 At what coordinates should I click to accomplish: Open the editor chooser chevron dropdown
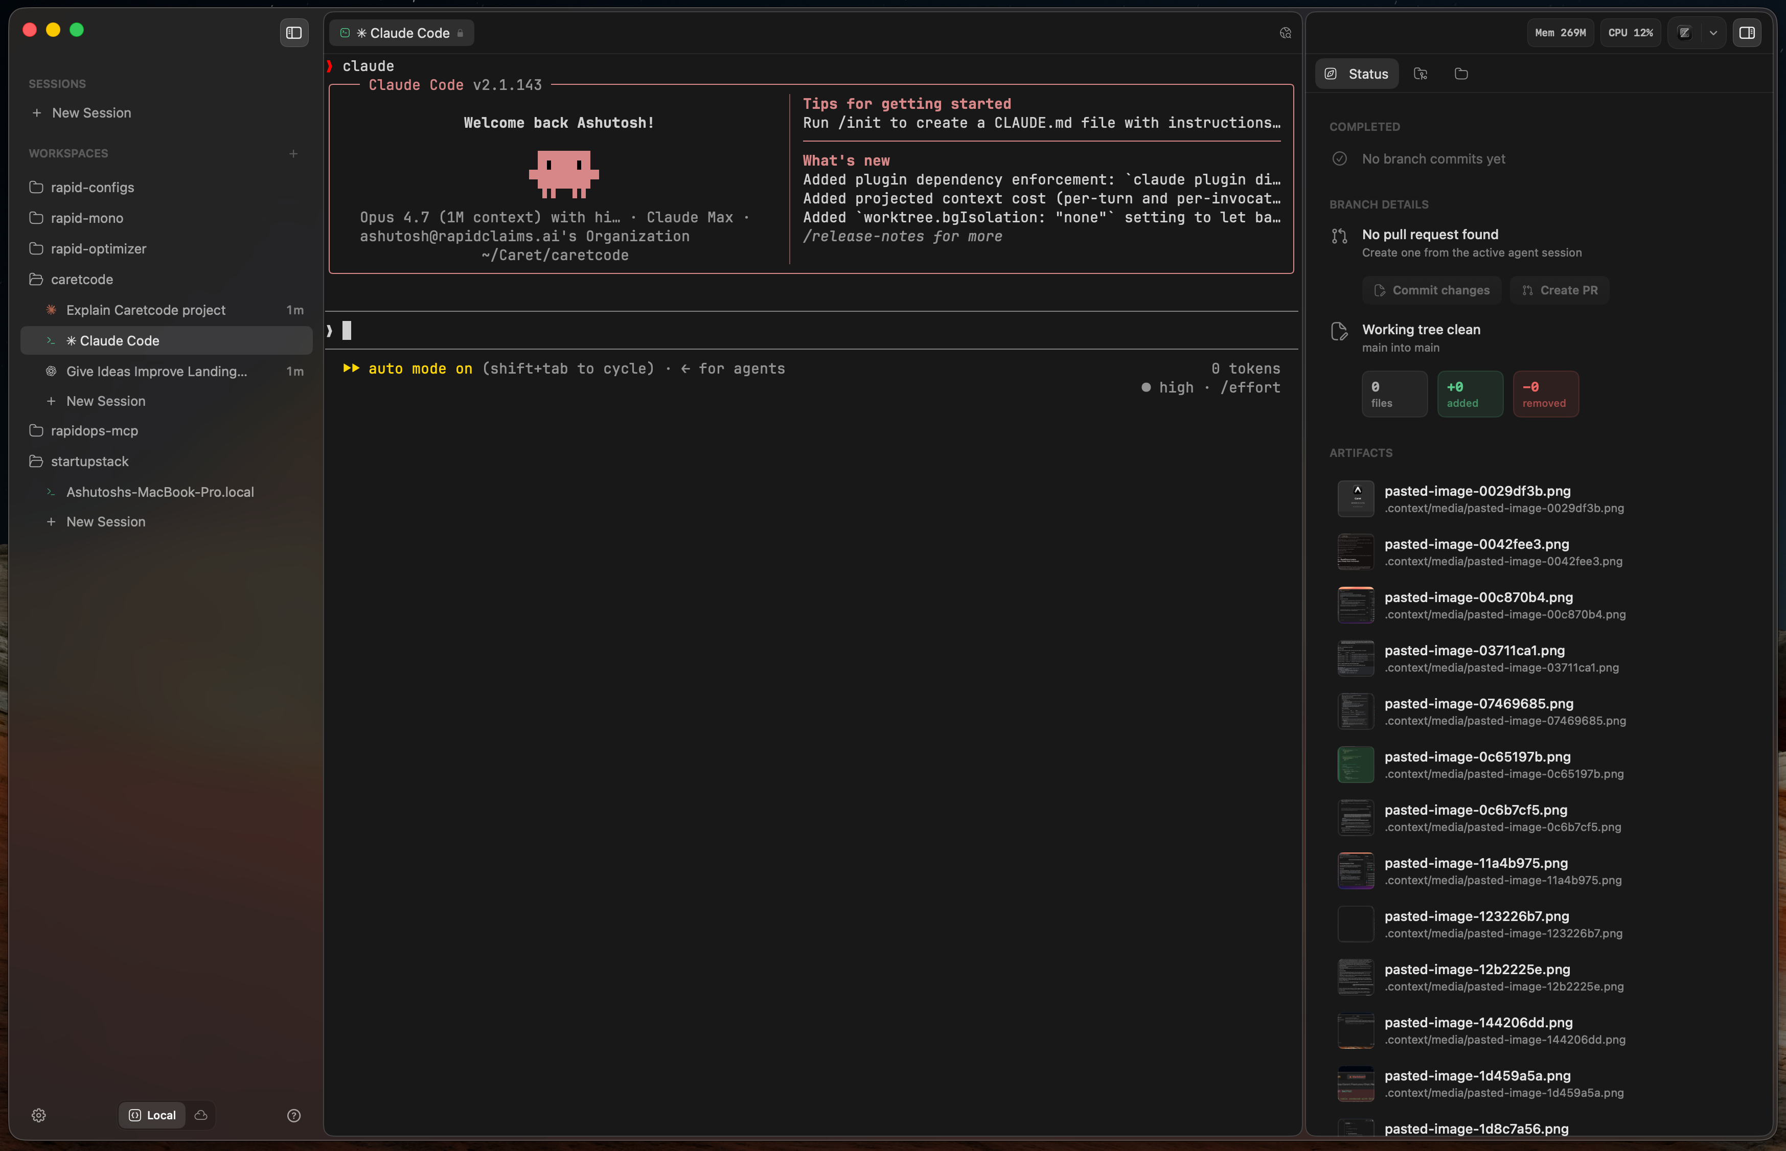point(1713,33)
